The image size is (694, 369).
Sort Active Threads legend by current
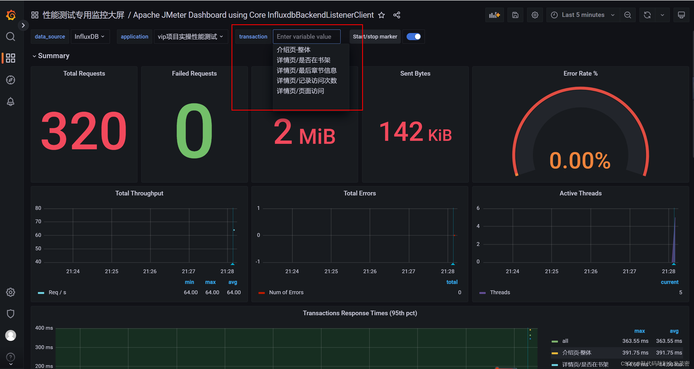tap(669, 282)
